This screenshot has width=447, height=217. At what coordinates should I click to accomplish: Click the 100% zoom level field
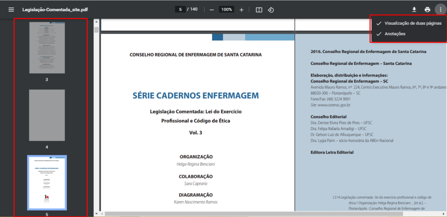[226, 10]
